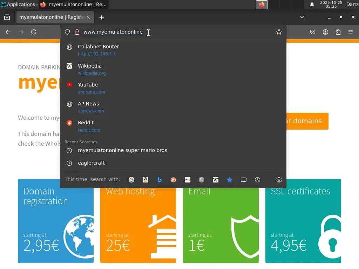Open Web hosting tile
This screenshot has height=269, width=359.
(x=138, y=225)
